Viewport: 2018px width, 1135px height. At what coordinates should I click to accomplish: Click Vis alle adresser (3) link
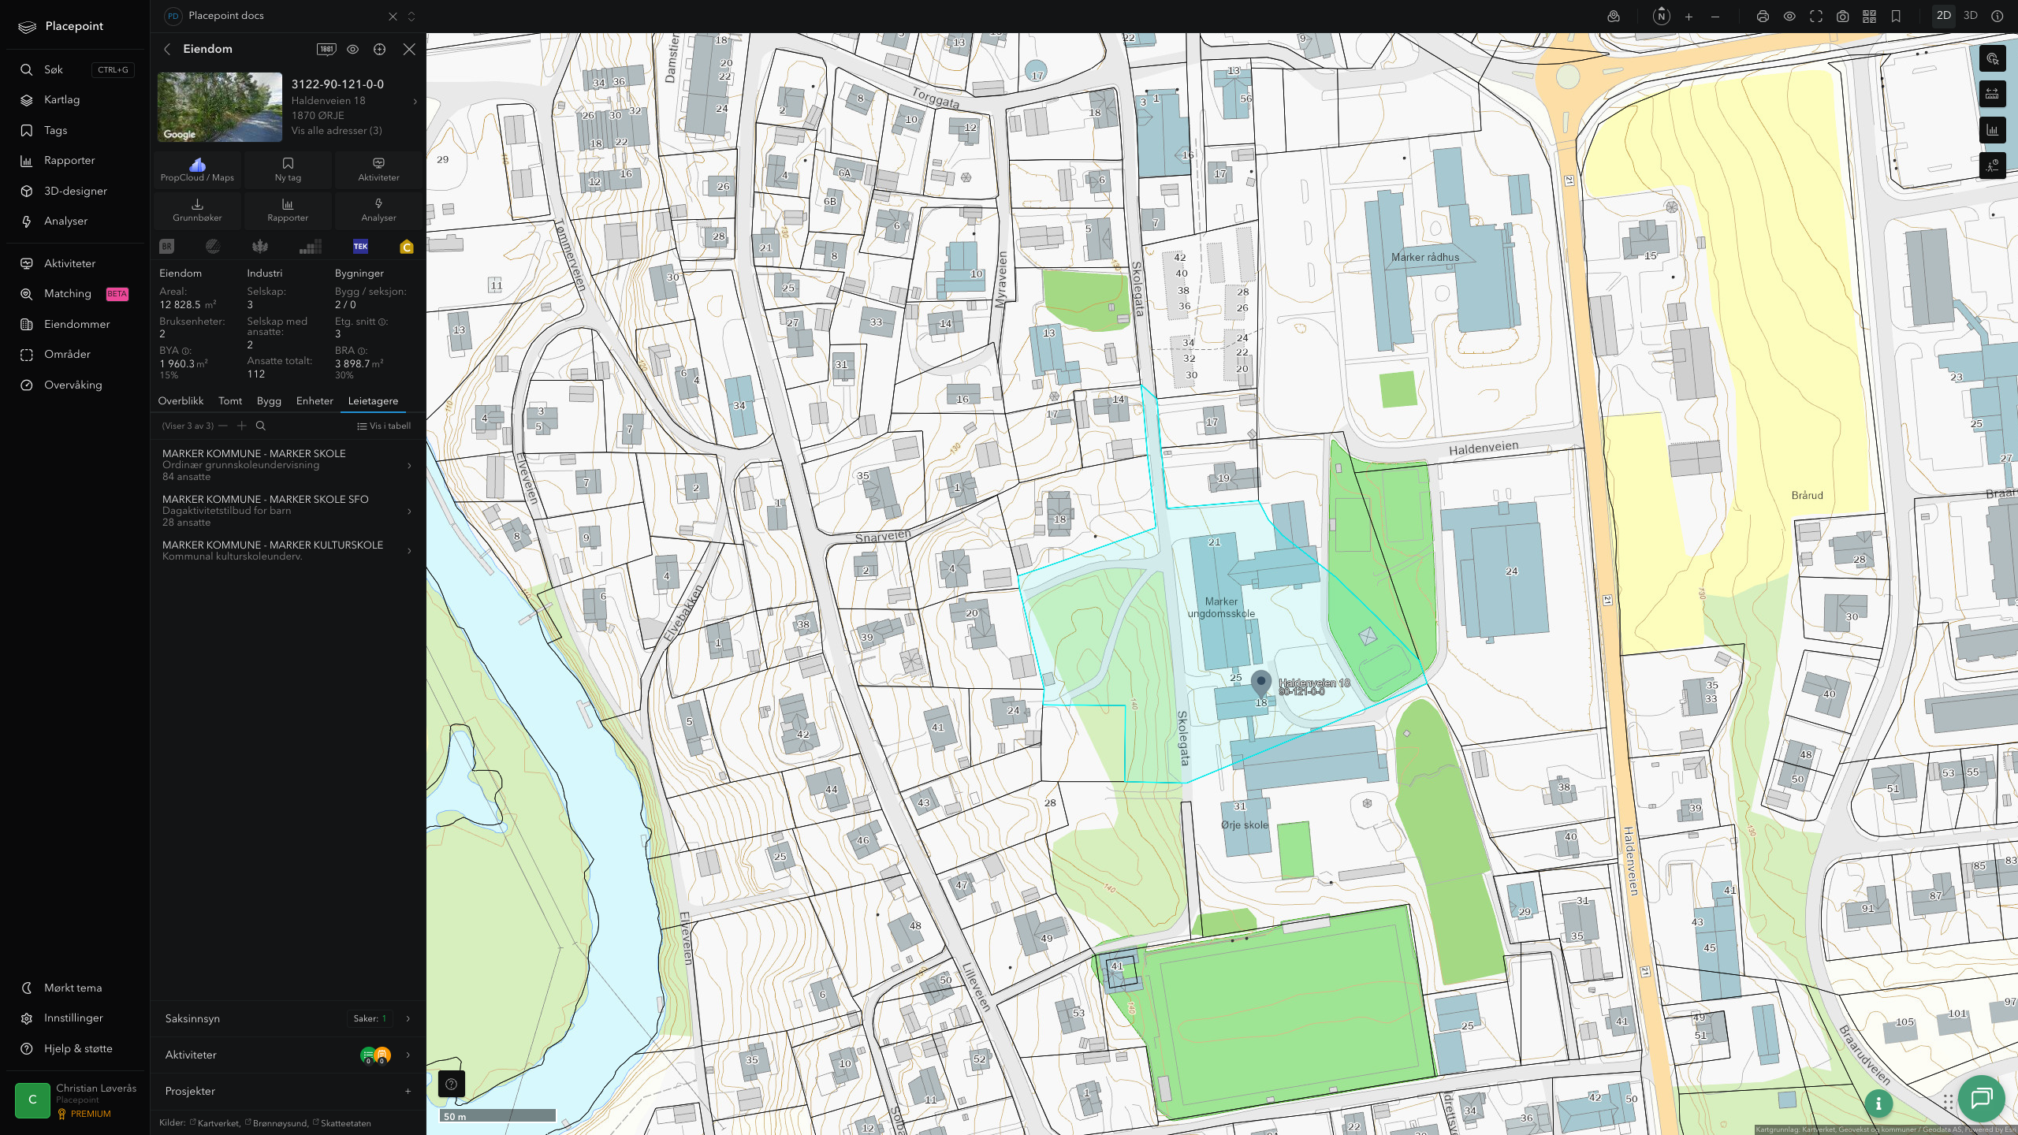pos(337,131)
